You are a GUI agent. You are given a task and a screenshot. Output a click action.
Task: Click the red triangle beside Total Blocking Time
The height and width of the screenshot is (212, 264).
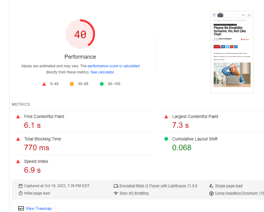pos(18,139)
